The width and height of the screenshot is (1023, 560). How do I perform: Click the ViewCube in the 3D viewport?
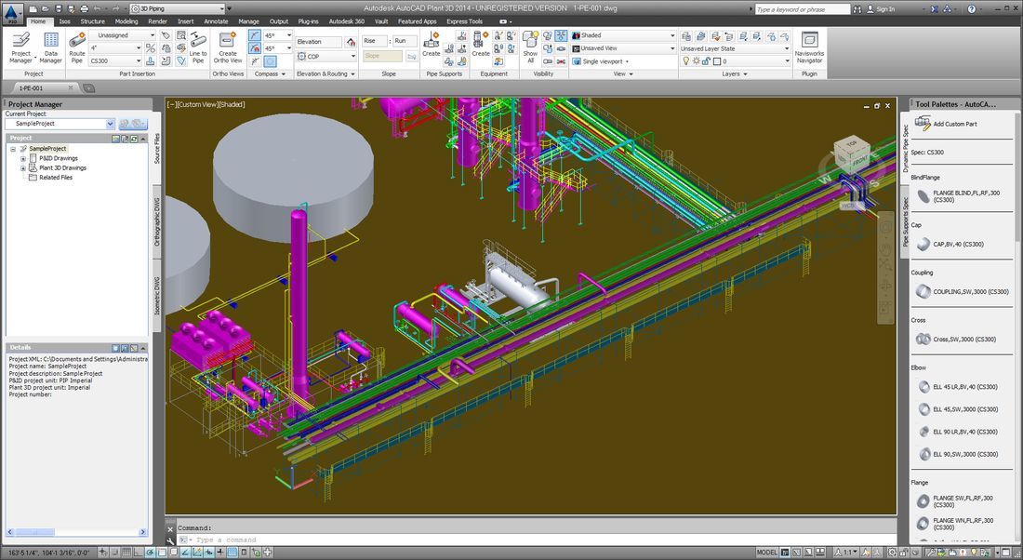[x=851, y=154]
